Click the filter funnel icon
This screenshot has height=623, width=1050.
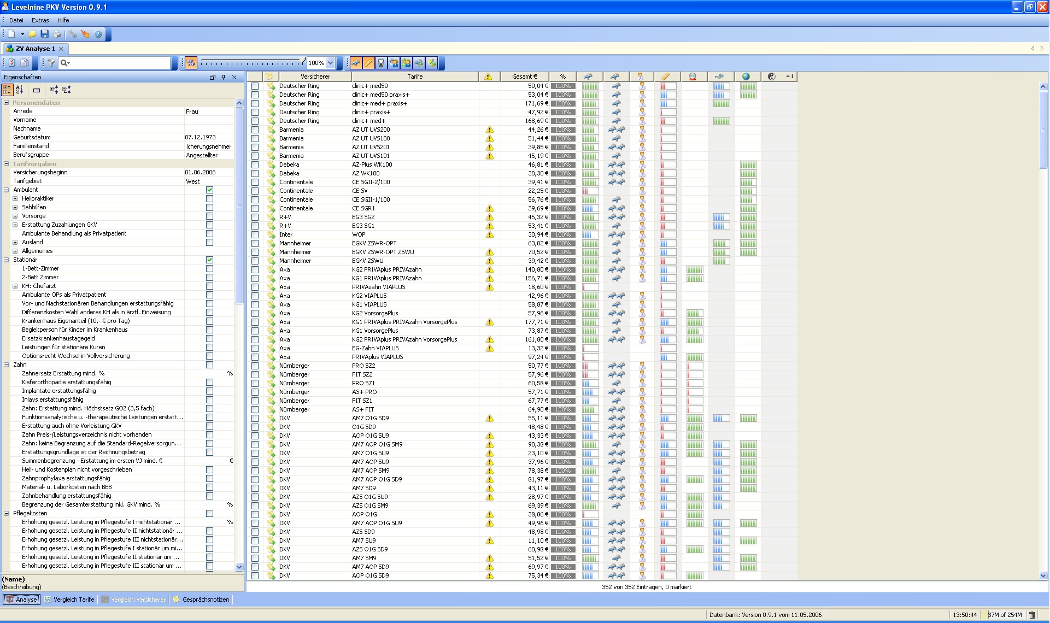[51, 63]
